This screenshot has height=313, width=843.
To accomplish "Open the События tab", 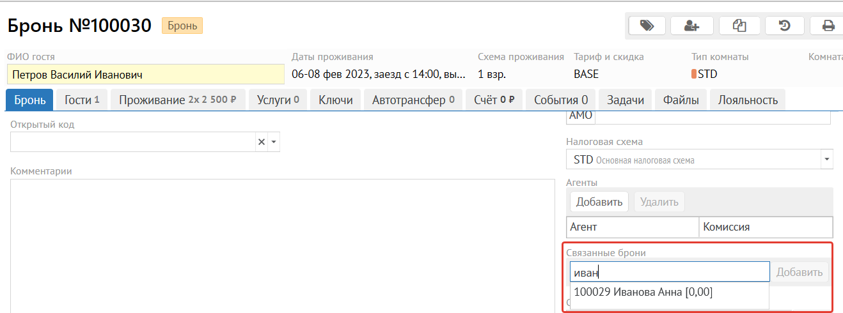I will 561,100.
